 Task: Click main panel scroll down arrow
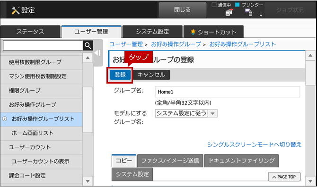tap(310, 181)
